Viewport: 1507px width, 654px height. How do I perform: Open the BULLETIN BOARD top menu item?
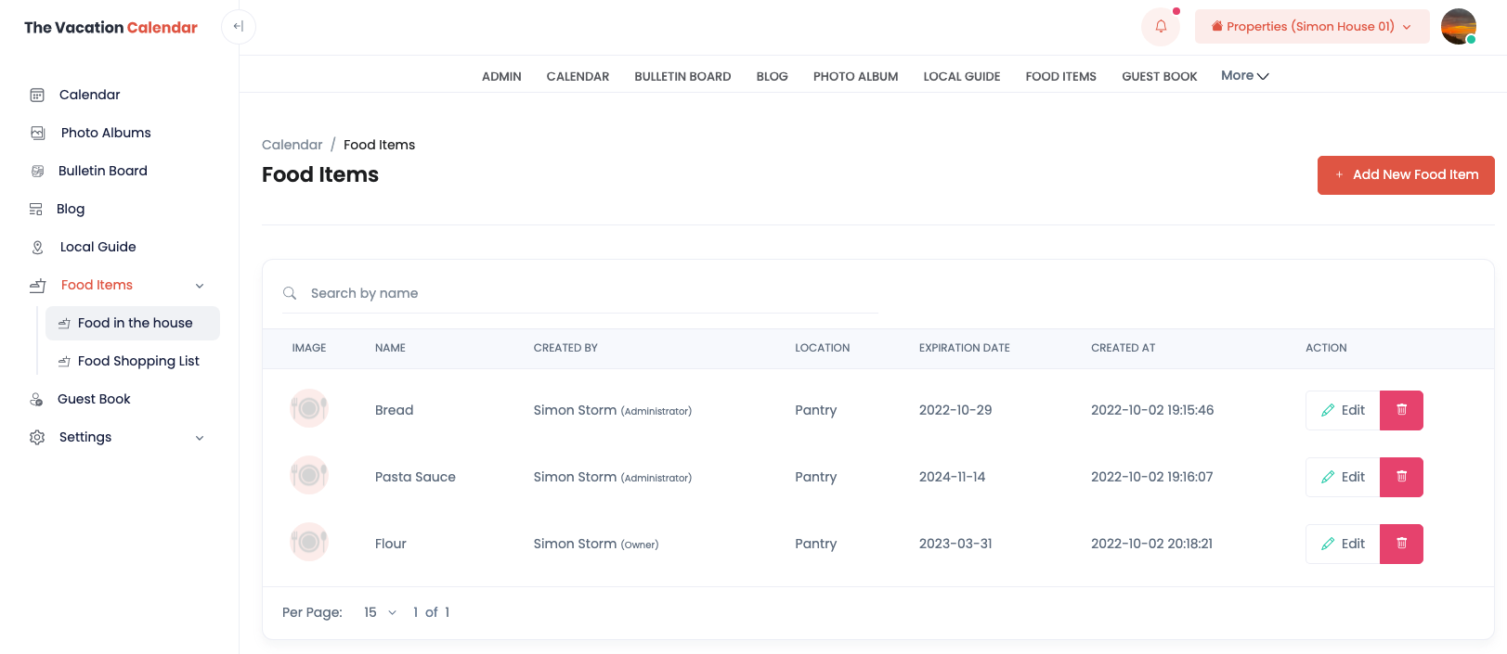682,77
